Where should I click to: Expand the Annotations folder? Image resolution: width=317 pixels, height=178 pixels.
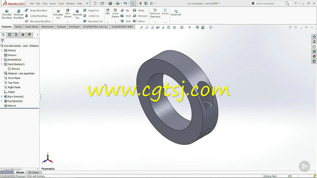(x=2, y=60)
